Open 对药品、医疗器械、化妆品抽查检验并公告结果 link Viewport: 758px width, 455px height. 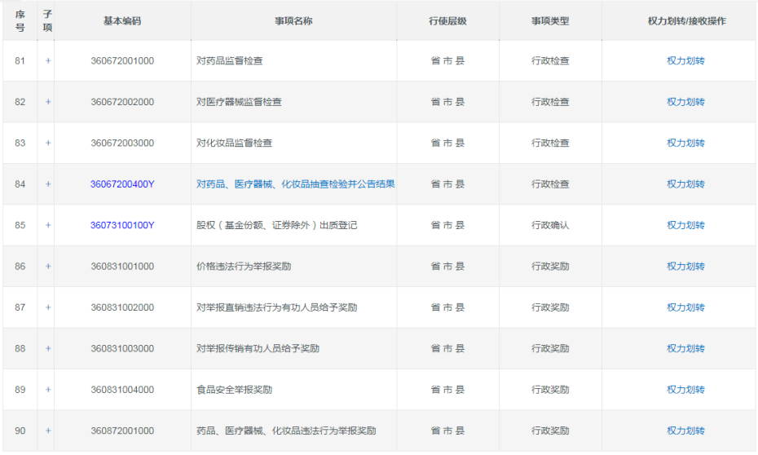(295, 184)
